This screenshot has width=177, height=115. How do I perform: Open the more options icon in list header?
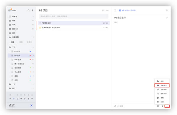click(x=107, y=10)
